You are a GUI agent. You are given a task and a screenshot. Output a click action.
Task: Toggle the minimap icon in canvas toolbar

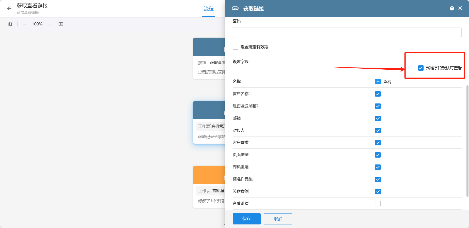tap(10, 24)
